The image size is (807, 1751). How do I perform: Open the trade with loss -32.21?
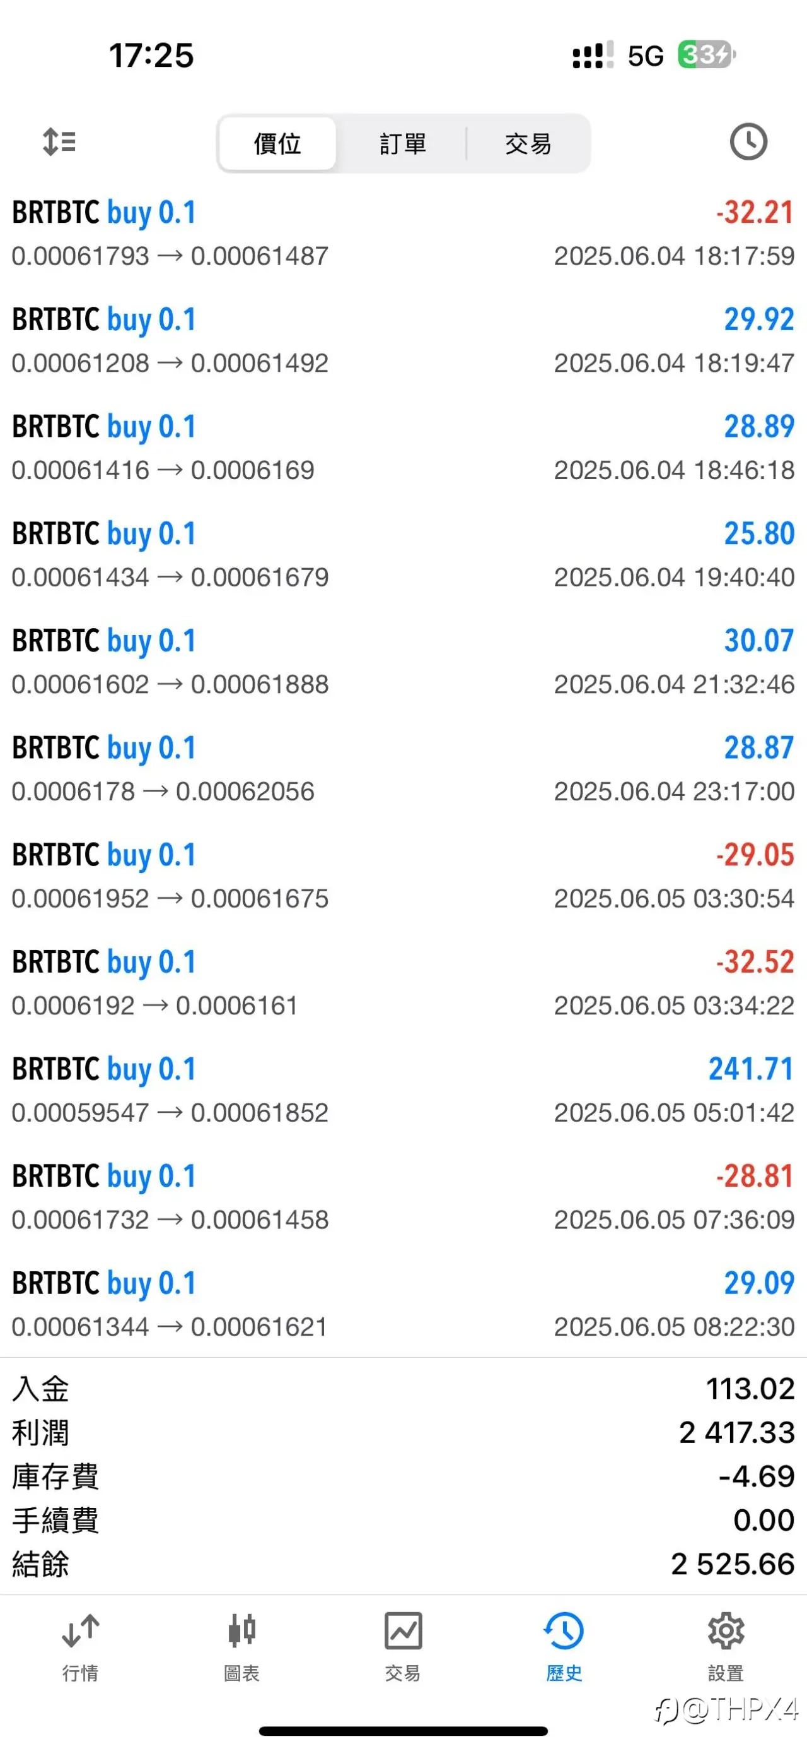click(403, 234)
